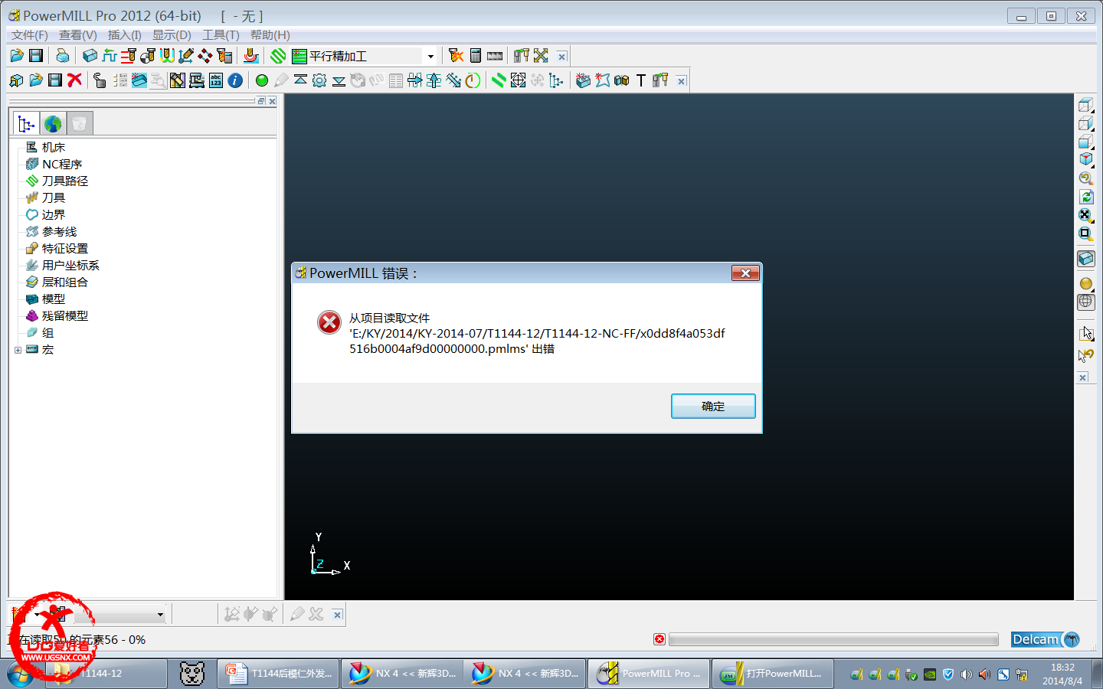Click the green sphere icon
Viewport: 1103px width, 689px height.
(x=262, y=80)
